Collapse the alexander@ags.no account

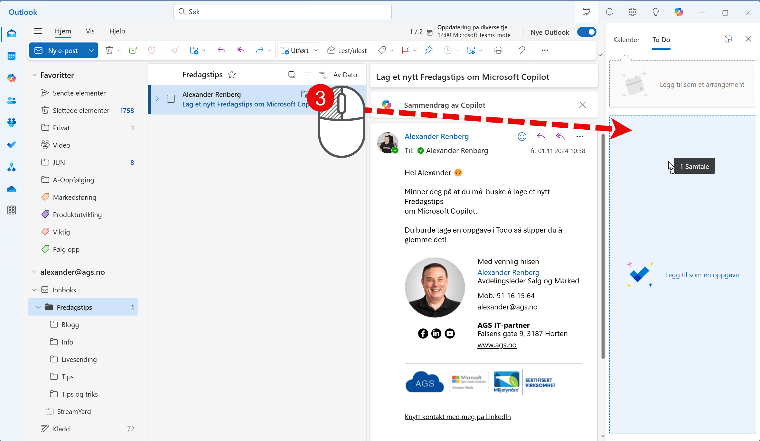34,272
